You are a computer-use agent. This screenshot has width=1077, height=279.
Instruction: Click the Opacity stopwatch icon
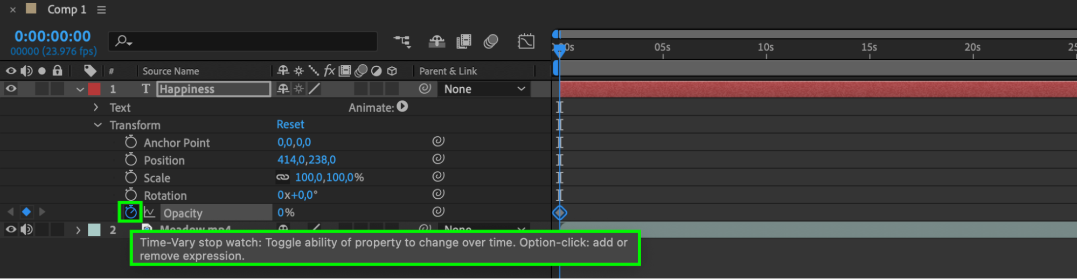(x=130, y=212)
